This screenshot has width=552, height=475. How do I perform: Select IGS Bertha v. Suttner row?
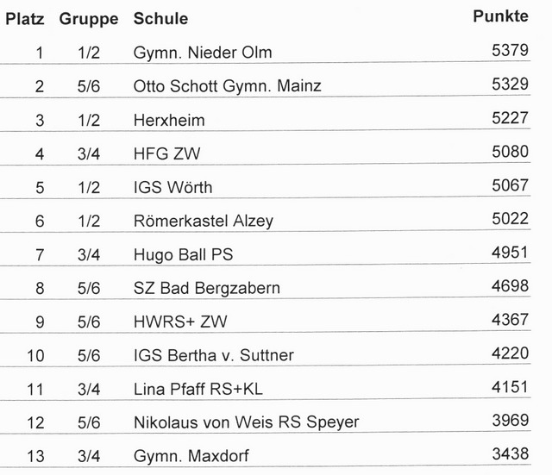point(266,354)
